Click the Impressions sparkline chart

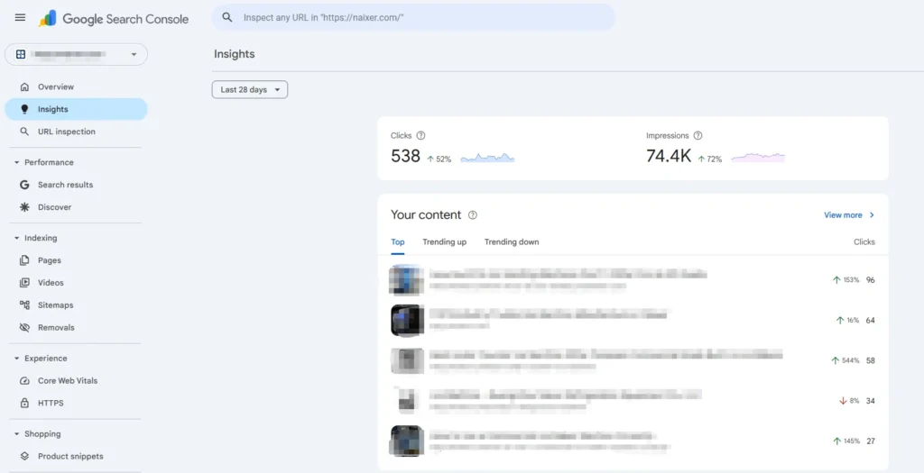click(x=758, y=157)
